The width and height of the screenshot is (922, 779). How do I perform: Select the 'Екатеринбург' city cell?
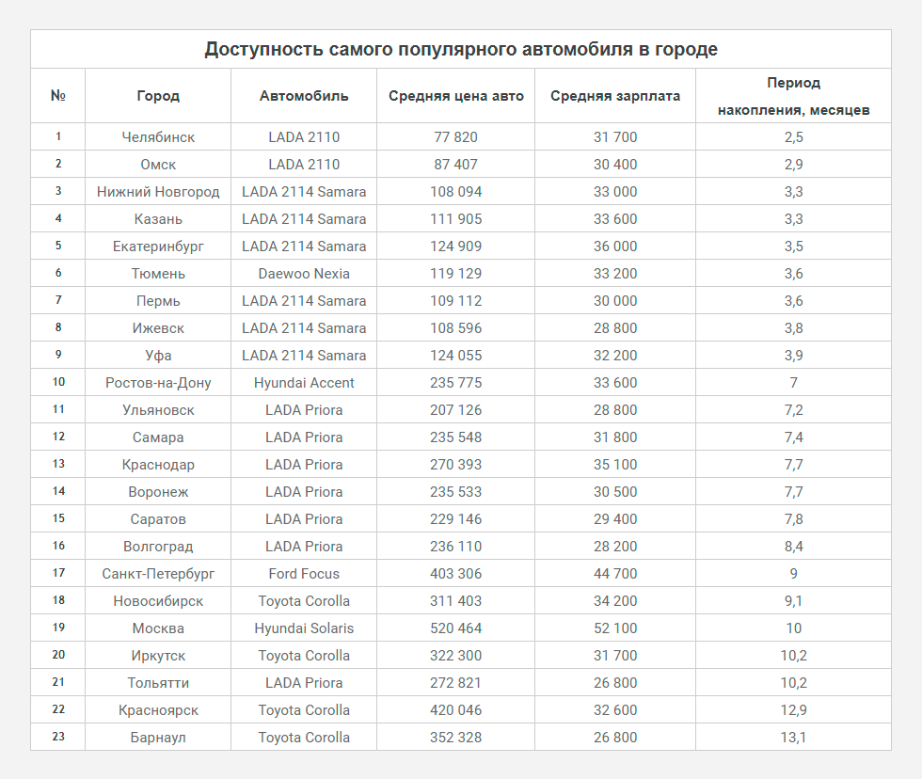click(x=158, y=246)
